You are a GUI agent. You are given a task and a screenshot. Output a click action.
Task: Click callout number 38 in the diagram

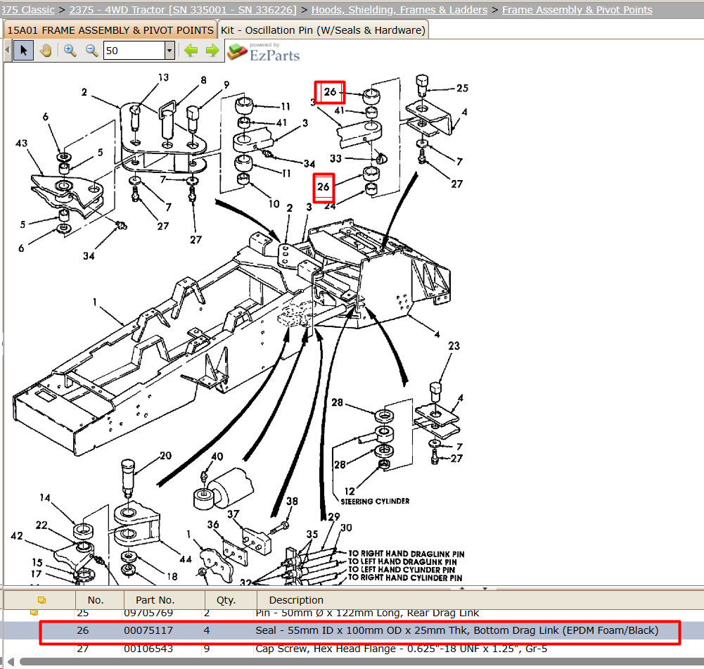point(293,501)
